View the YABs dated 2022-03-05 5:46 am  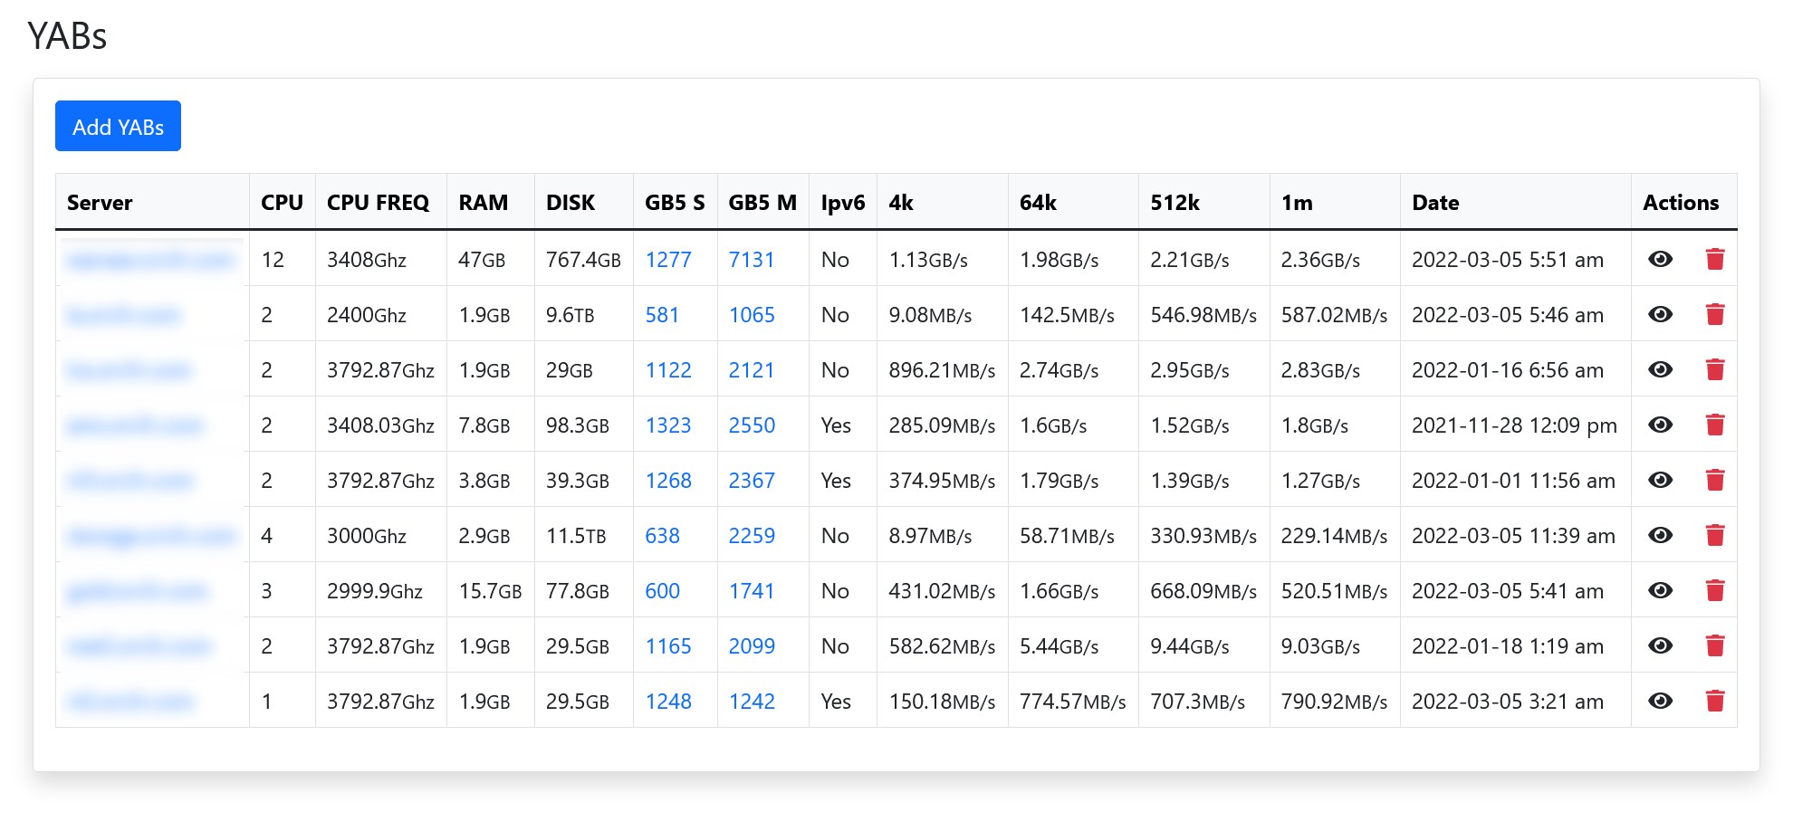[x=1660, y=315]
